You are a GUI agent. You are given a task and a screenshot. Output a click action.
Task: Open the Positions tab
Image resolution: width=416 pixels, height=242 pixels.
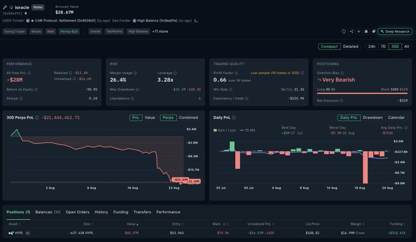pyautogui.click(x=18, y=212)
